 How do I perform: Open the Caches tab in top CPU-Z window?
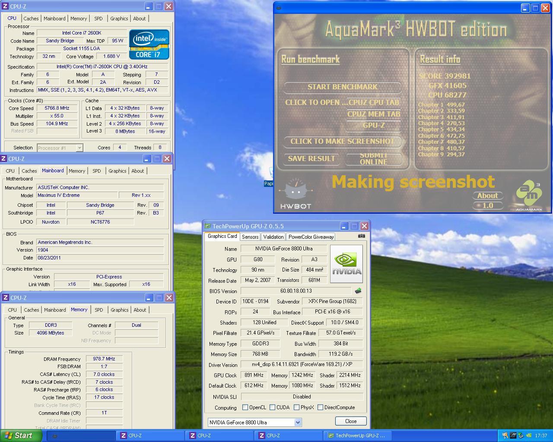(x=31, y=19)
